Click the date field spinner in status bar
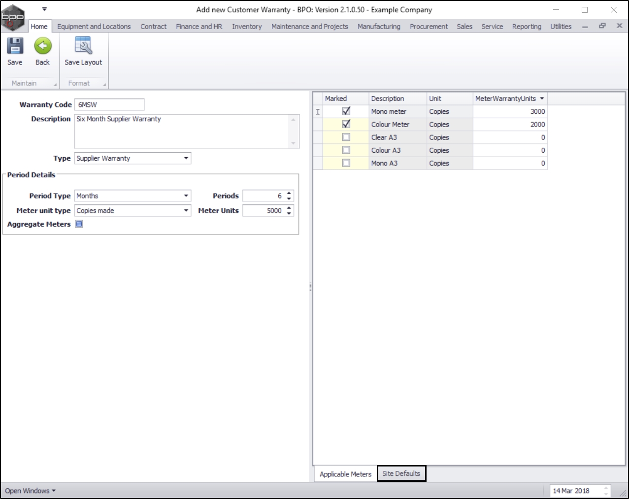 [x=606, y=491]
